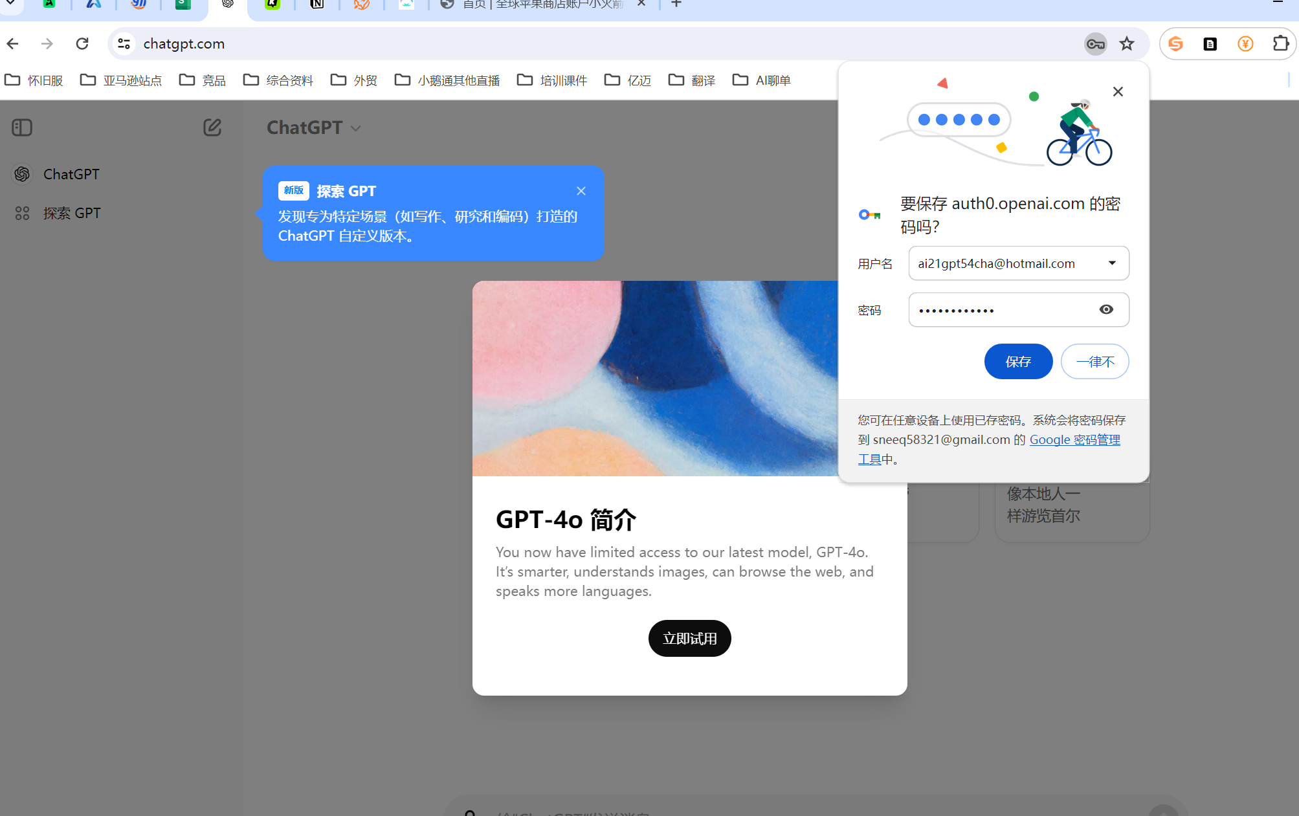Viewport: 1299px width, 816px height.
Task: Open a new browser tab
Action: (x=676, y=4)
